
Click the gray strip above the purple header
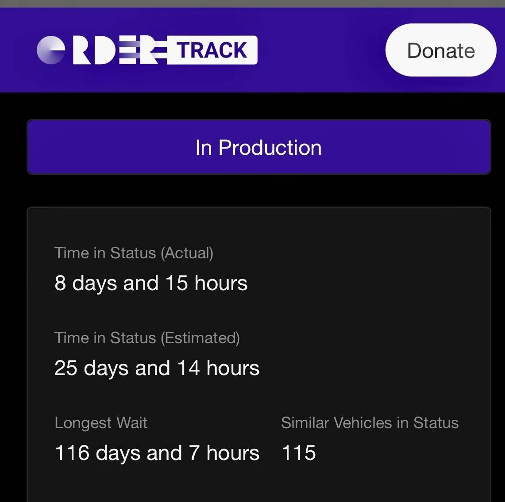pos(252,4)
